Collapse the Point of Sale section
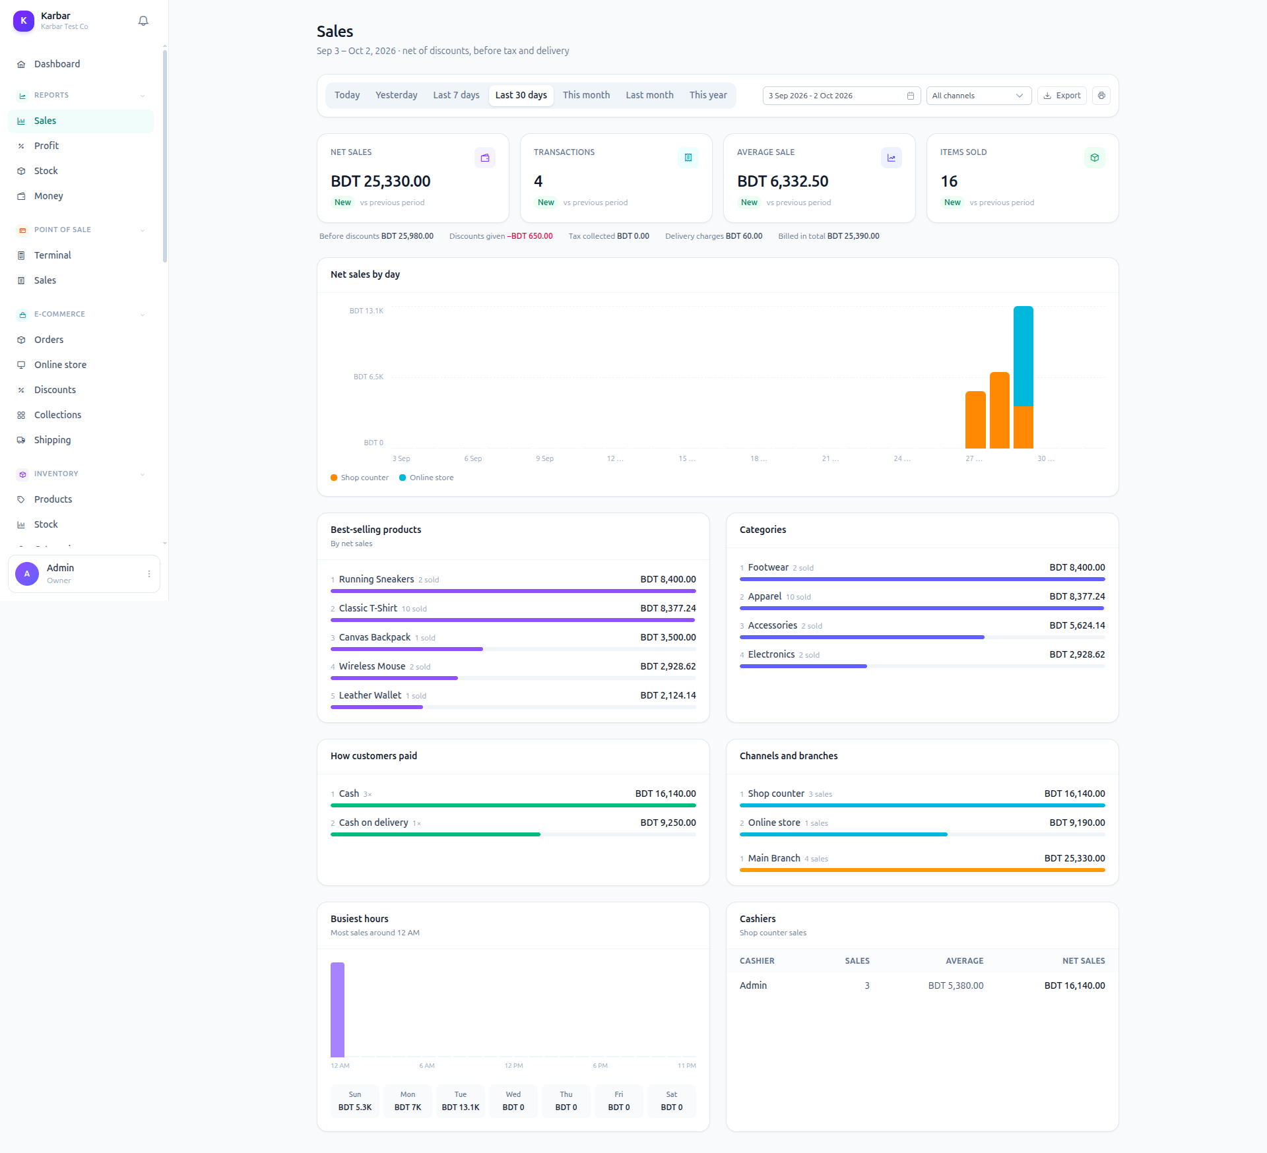Screen dimensions: 1267x1153 point(143,230)
